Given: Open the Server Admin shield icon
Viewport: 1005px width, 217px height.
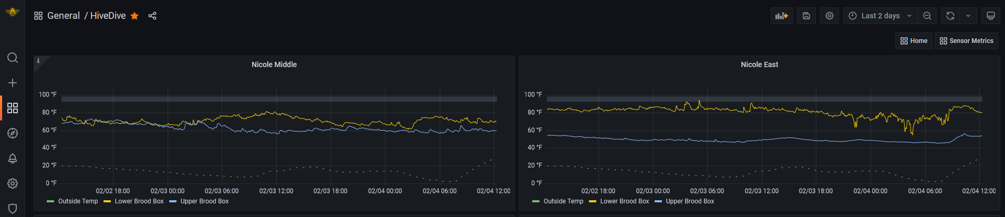Looking at the screenshot, I should pyautogui.click(x=13, y=208).
